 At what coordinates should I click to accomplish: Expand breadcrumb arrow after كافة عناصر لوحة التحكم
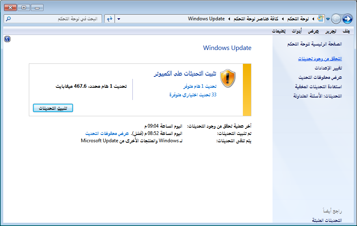tap(229, 19)
